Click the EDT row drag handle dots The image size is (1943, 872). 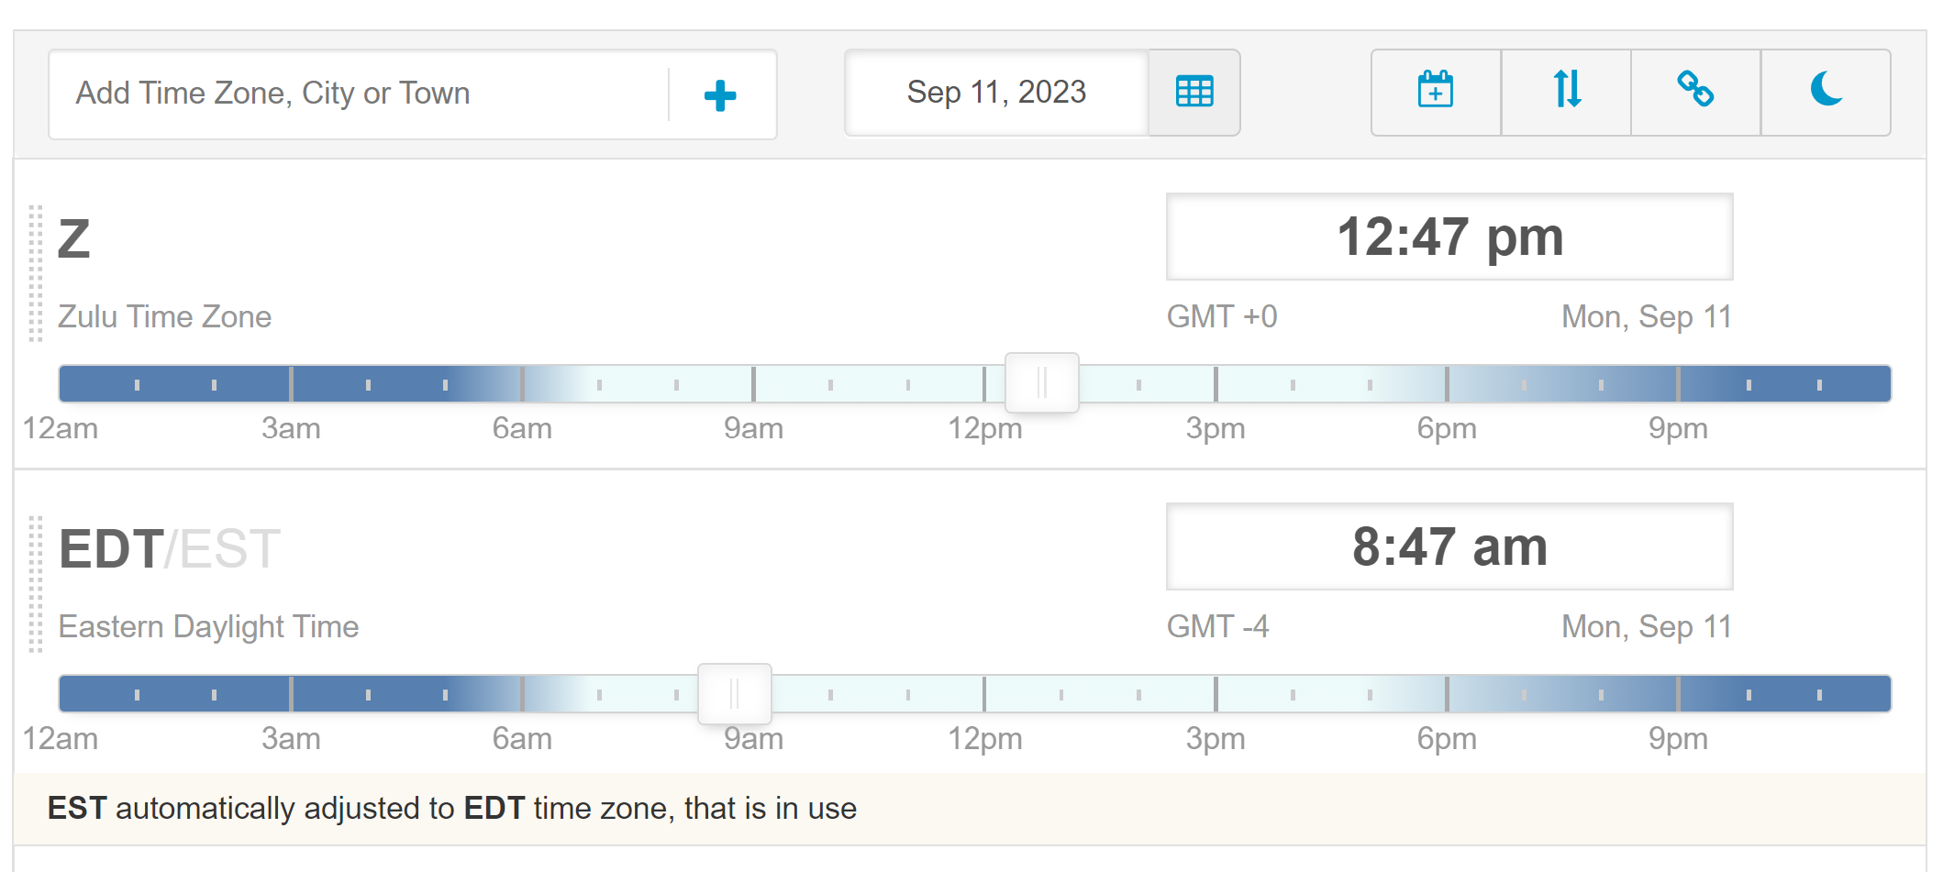36,584
